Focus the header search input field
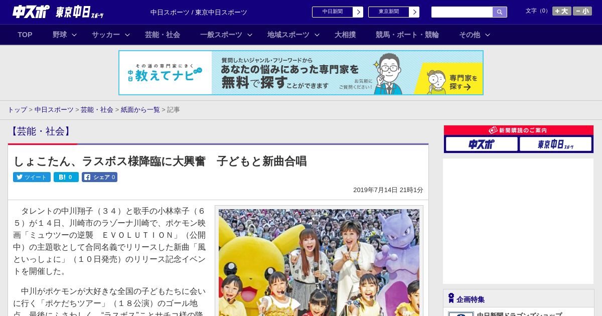The image size is (602, 316). (x=462, y=12)
